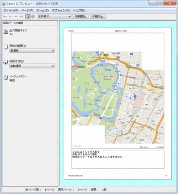Click the round grayed toolbar icon
The width and height of the screenshot is (178, 194).
click(33, 16)
